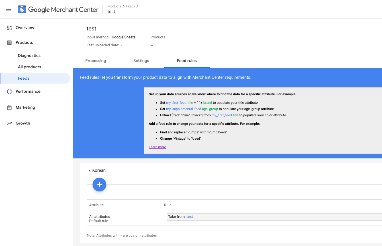Select the Feed rules tab

(x=187, y=61)
